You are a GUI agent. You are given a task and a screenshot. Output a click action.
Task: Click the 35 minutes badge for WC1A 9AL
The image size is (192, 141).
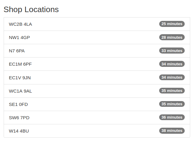(172, 90)
